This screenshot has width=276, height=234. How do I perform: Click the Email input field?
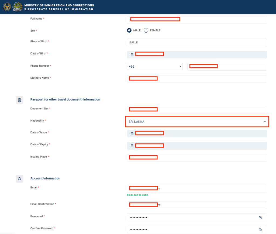coord(197,188)
